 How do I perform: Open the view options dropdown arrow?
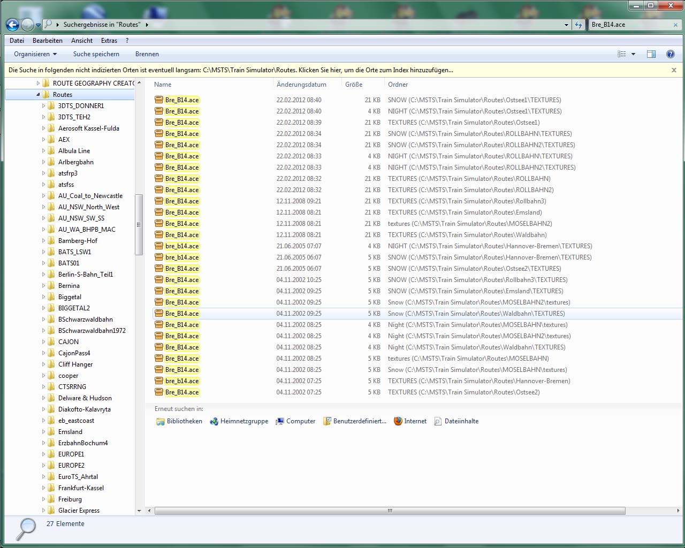click(634, 54)
